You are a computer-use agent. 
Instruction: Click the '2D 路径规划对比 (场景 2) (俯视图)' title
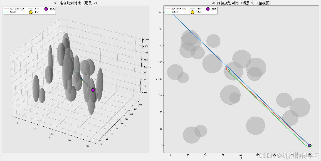pos(241,3)
